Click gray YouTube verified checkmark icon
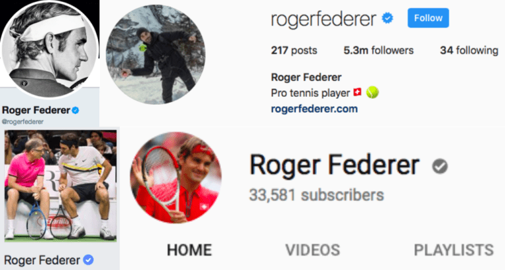The width and height of the screenshot is (505, 270). 440,166
